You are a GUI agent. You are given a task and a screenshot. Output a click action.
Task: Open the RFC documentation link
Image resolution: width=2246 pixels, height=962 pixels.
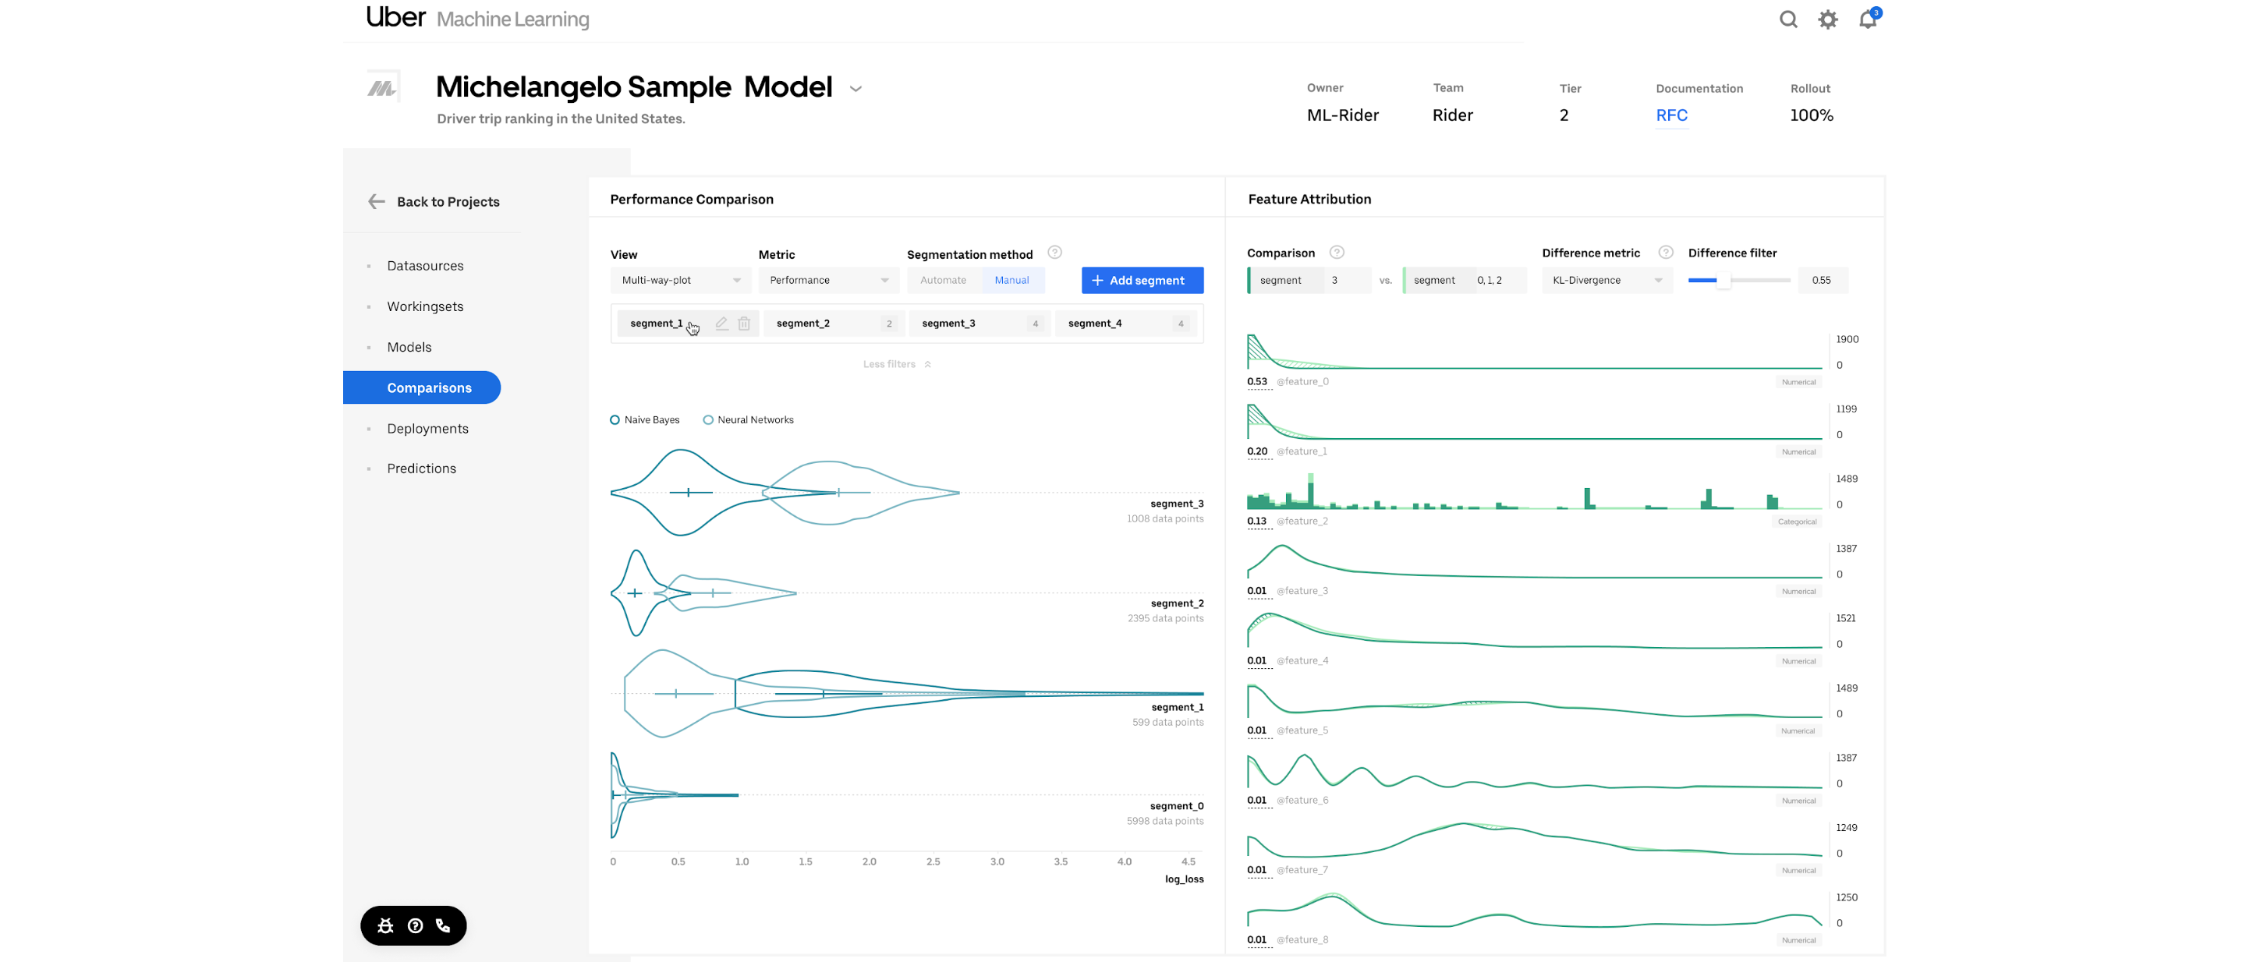1670,115
